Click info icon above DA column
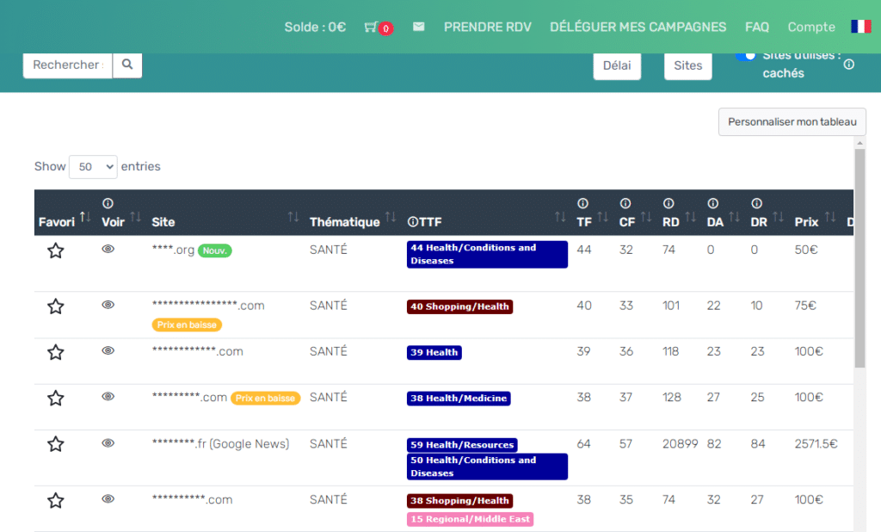Viewport: 881px width, 532px height. (712, 204)
